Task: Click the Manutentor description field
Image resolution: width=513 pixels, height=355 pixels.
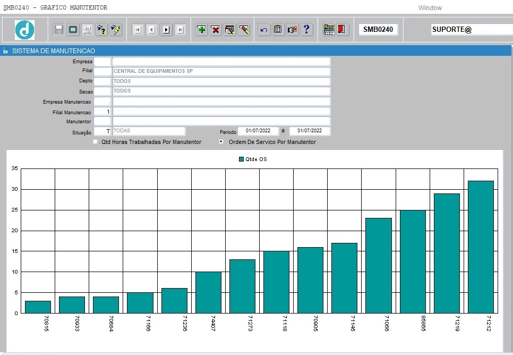Action: tap(221, 121)
